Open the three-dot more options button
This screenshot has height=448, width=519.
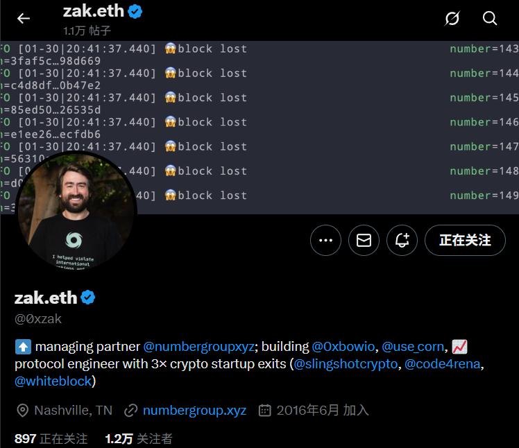(x=325, y=240)
